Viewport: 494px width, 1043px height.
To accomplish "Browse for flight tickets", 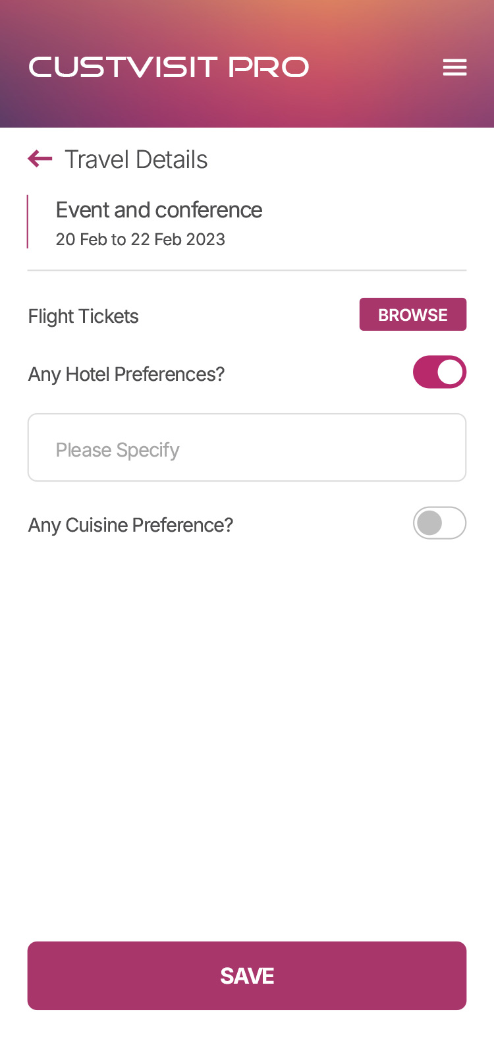I will (412, 315).
